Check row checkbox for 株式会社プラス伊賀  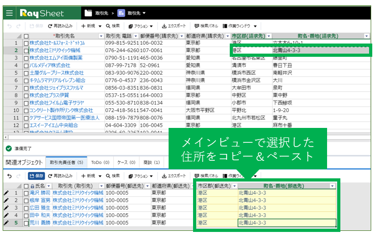[26, 96]
